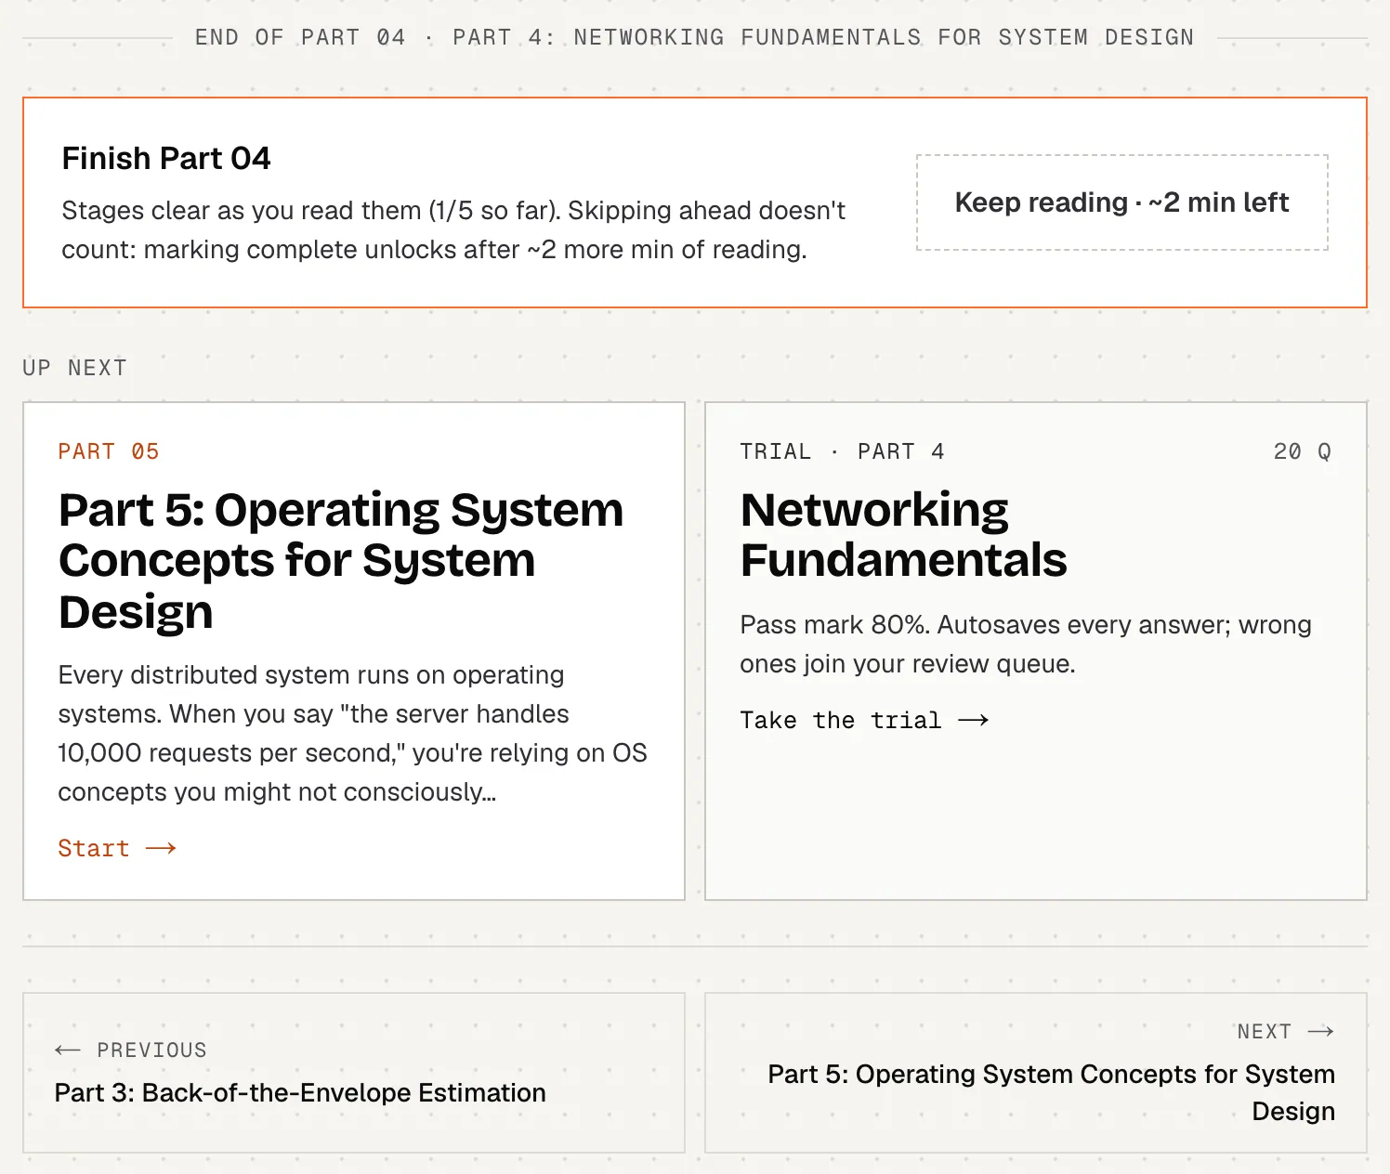
Task: Click the 'Stages clear as you read them' text
Action: (453, 229)
